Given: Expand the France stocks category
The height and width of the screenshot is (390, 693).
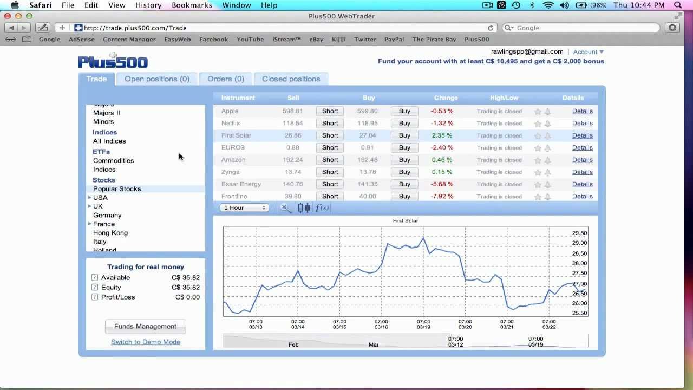Looking at the screenshot, I should coord(90,224).
